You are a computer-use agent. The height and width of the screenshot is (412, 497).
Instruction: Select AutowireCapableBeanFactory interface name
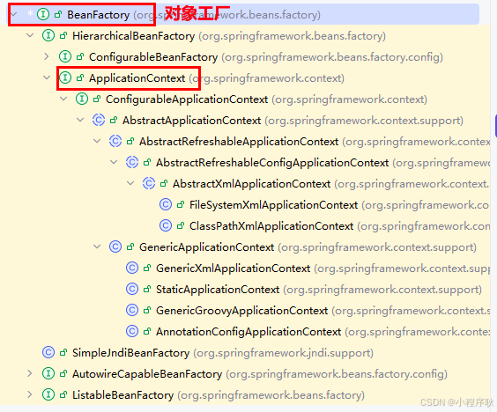pos(147,374)
